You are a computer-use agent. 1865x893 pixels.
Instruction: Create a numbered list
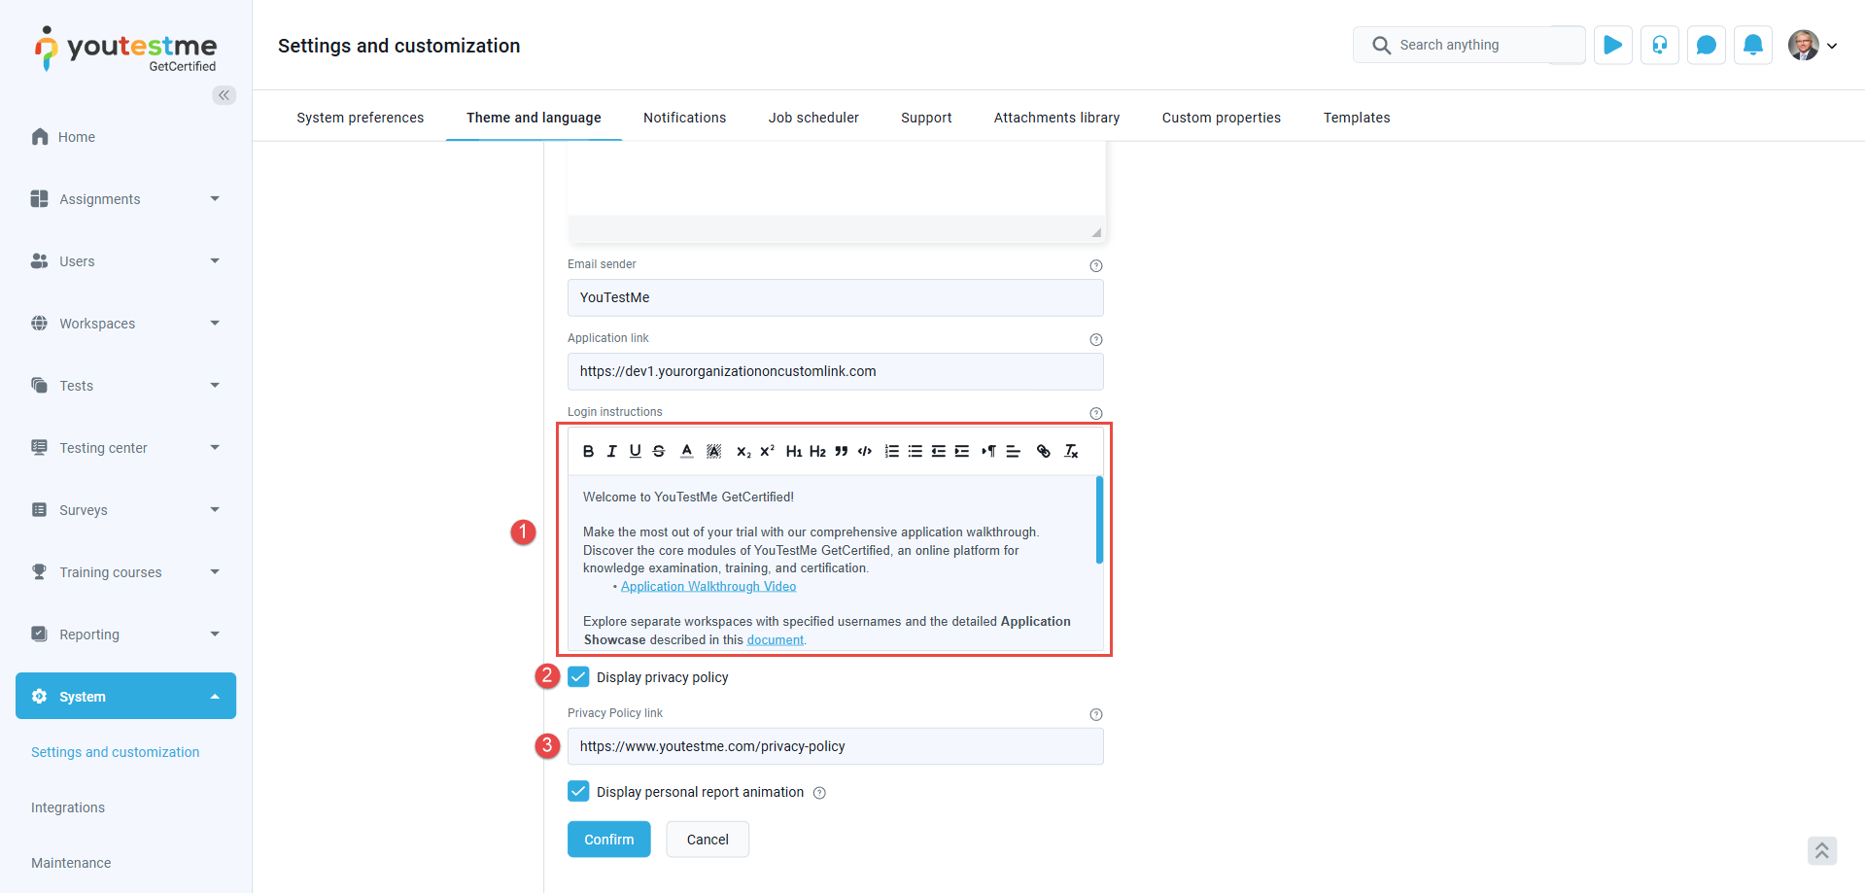click(x=892, y=451)
